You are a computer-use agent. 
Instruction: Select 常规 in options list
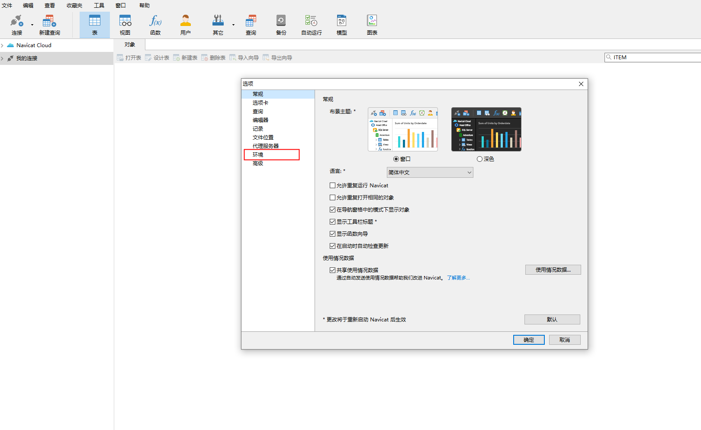click(278, 94)
